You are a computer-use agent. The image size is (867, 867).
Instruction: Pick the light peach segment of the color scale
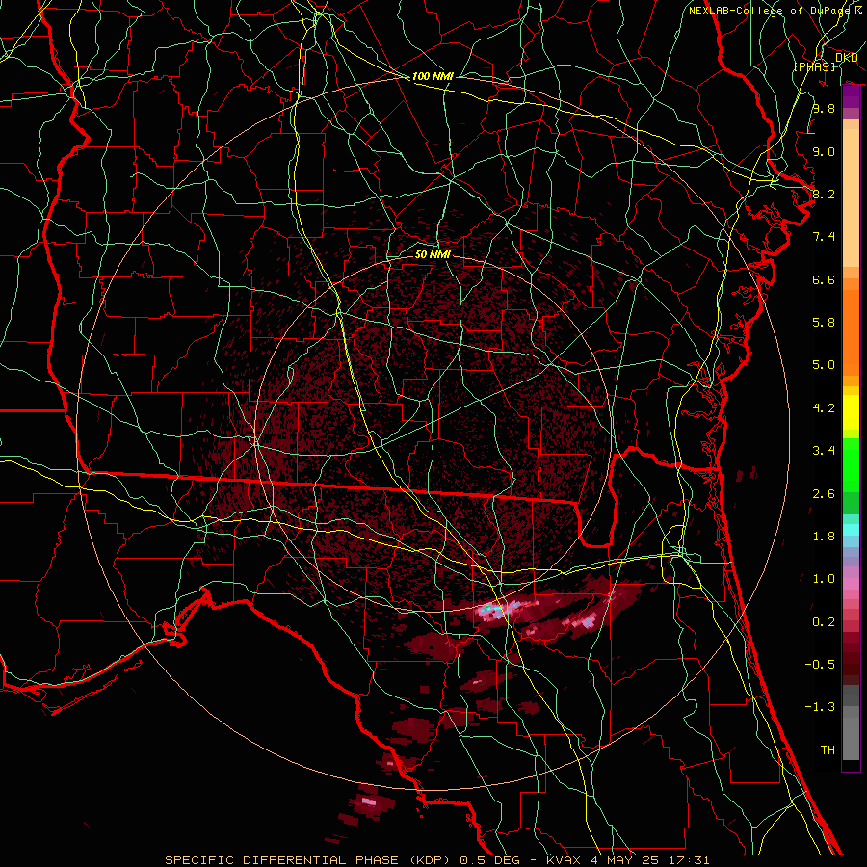coord(851,197)
